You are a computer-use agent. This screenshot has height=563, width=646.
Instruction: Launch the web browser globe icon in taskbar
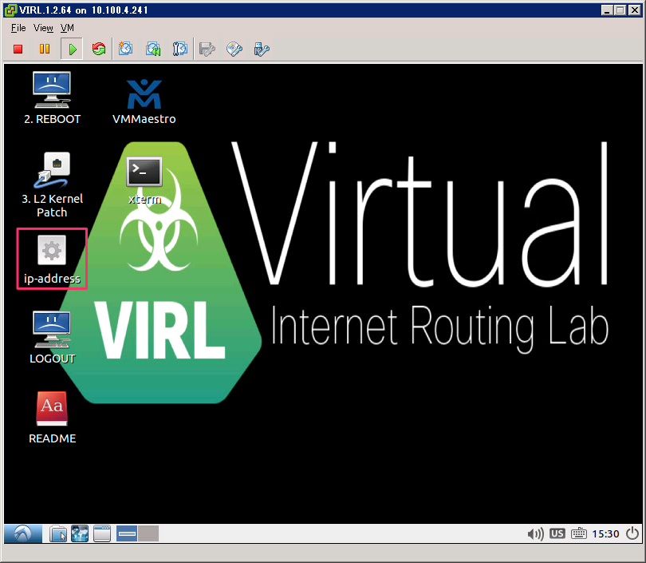(x=80, y=533)
